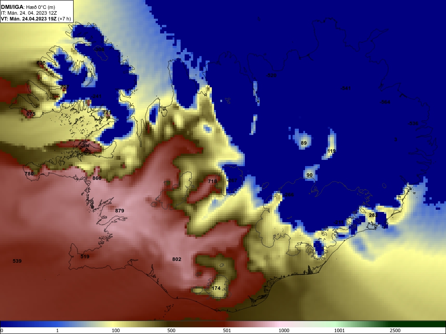Click the map value 282
The height and width of the screenshot is (334, 446).
pos(373,215)
